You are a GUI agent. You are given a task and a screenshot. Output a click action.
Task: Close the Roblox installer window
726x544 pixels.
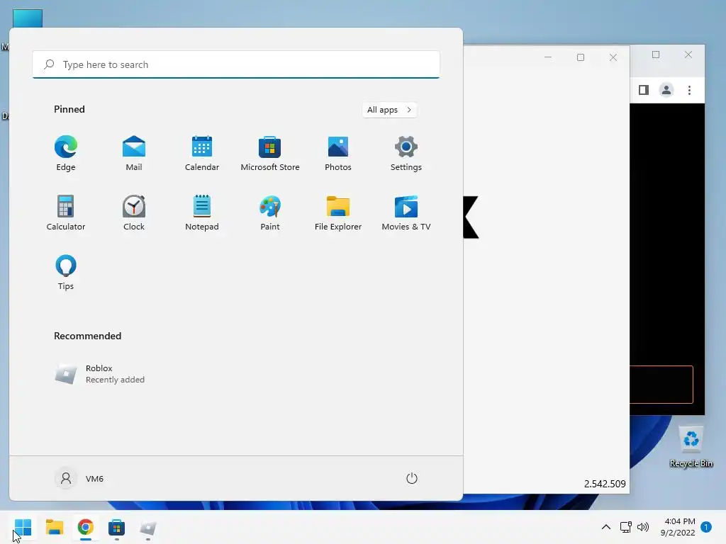[613, 57]
